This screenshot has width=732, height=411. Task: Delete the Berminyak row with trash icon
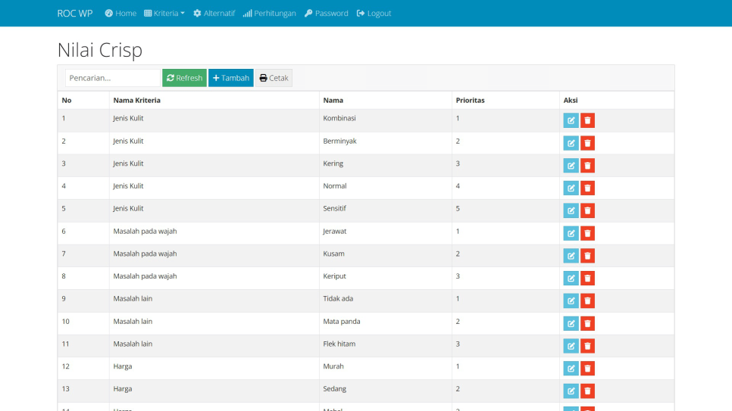587,143
